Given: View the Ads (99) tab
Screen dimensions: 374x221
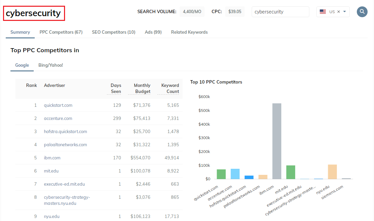Looking at the screenshot, I should [153, 32].
